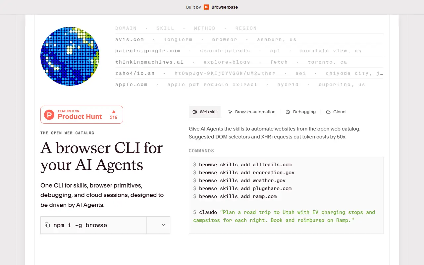Click the thinkingmachines.ai catalog row
The image size is (424, 265).
[x=249, y=62]
